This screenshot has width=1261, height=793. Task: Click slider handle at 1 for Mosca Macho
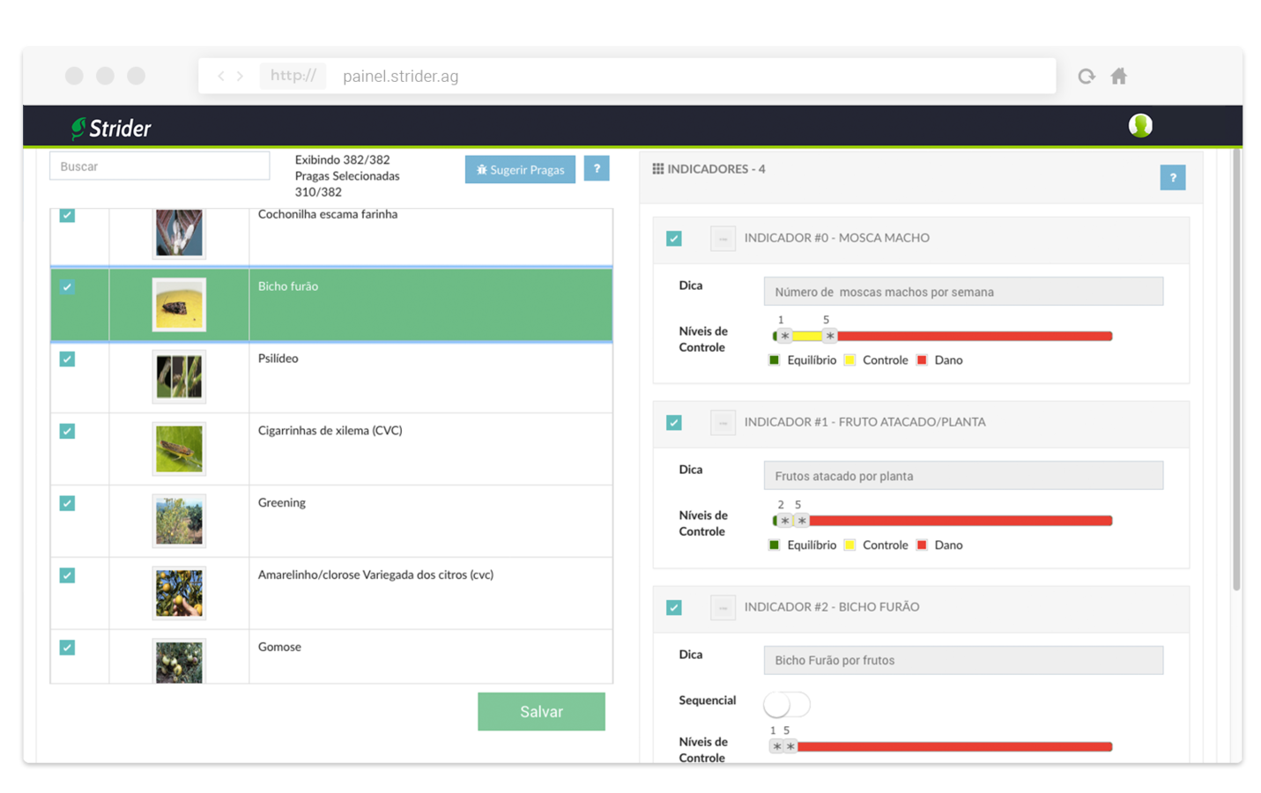coord(784,337)
